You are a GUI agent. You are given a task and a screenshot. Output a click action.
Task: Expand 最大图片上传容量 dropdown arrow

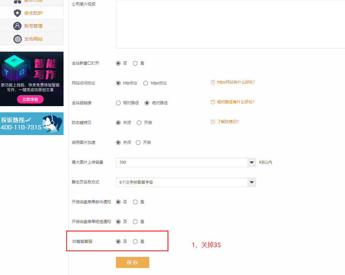click(252, 162)
